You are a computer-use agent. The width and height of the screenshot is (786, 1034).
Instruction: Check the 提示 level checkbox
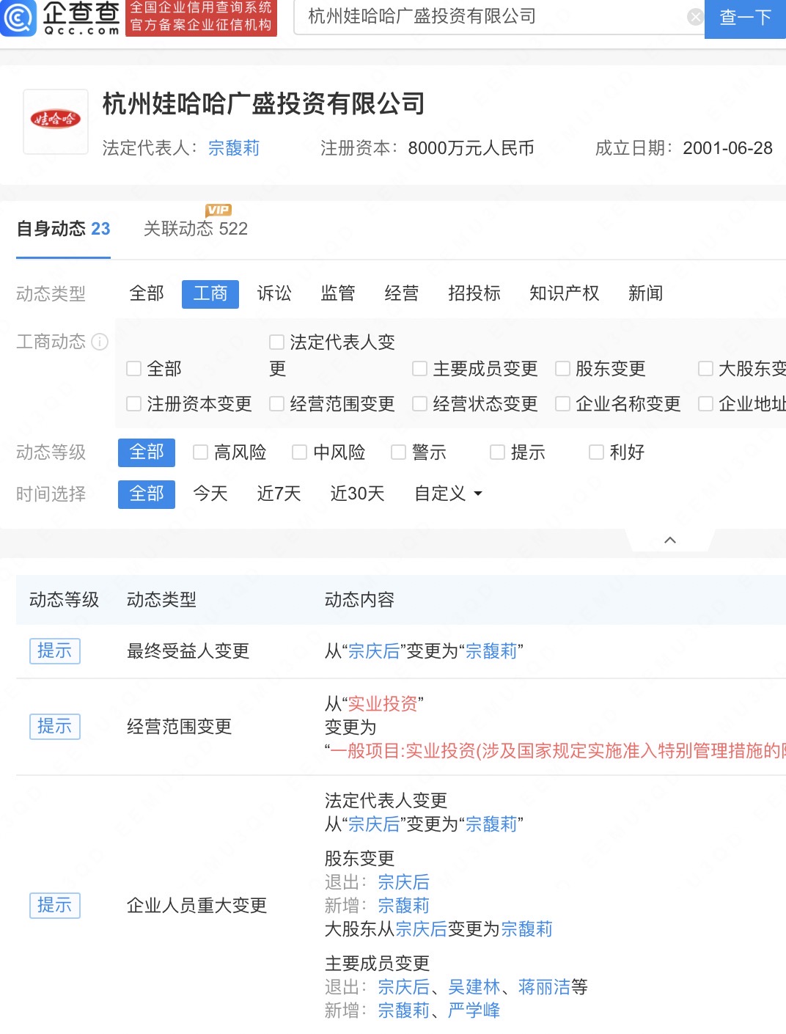[x=497, y=452]
